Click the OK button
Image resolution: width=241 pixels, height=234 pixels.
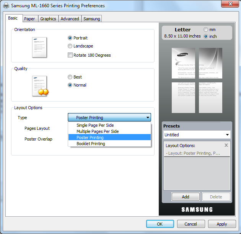(160, 224)
